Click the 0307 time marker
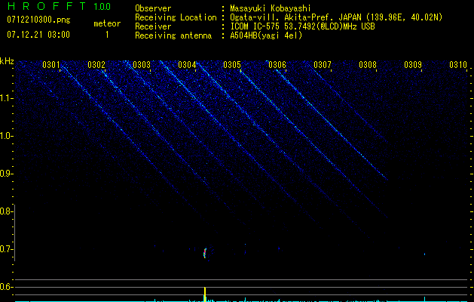 323,65
